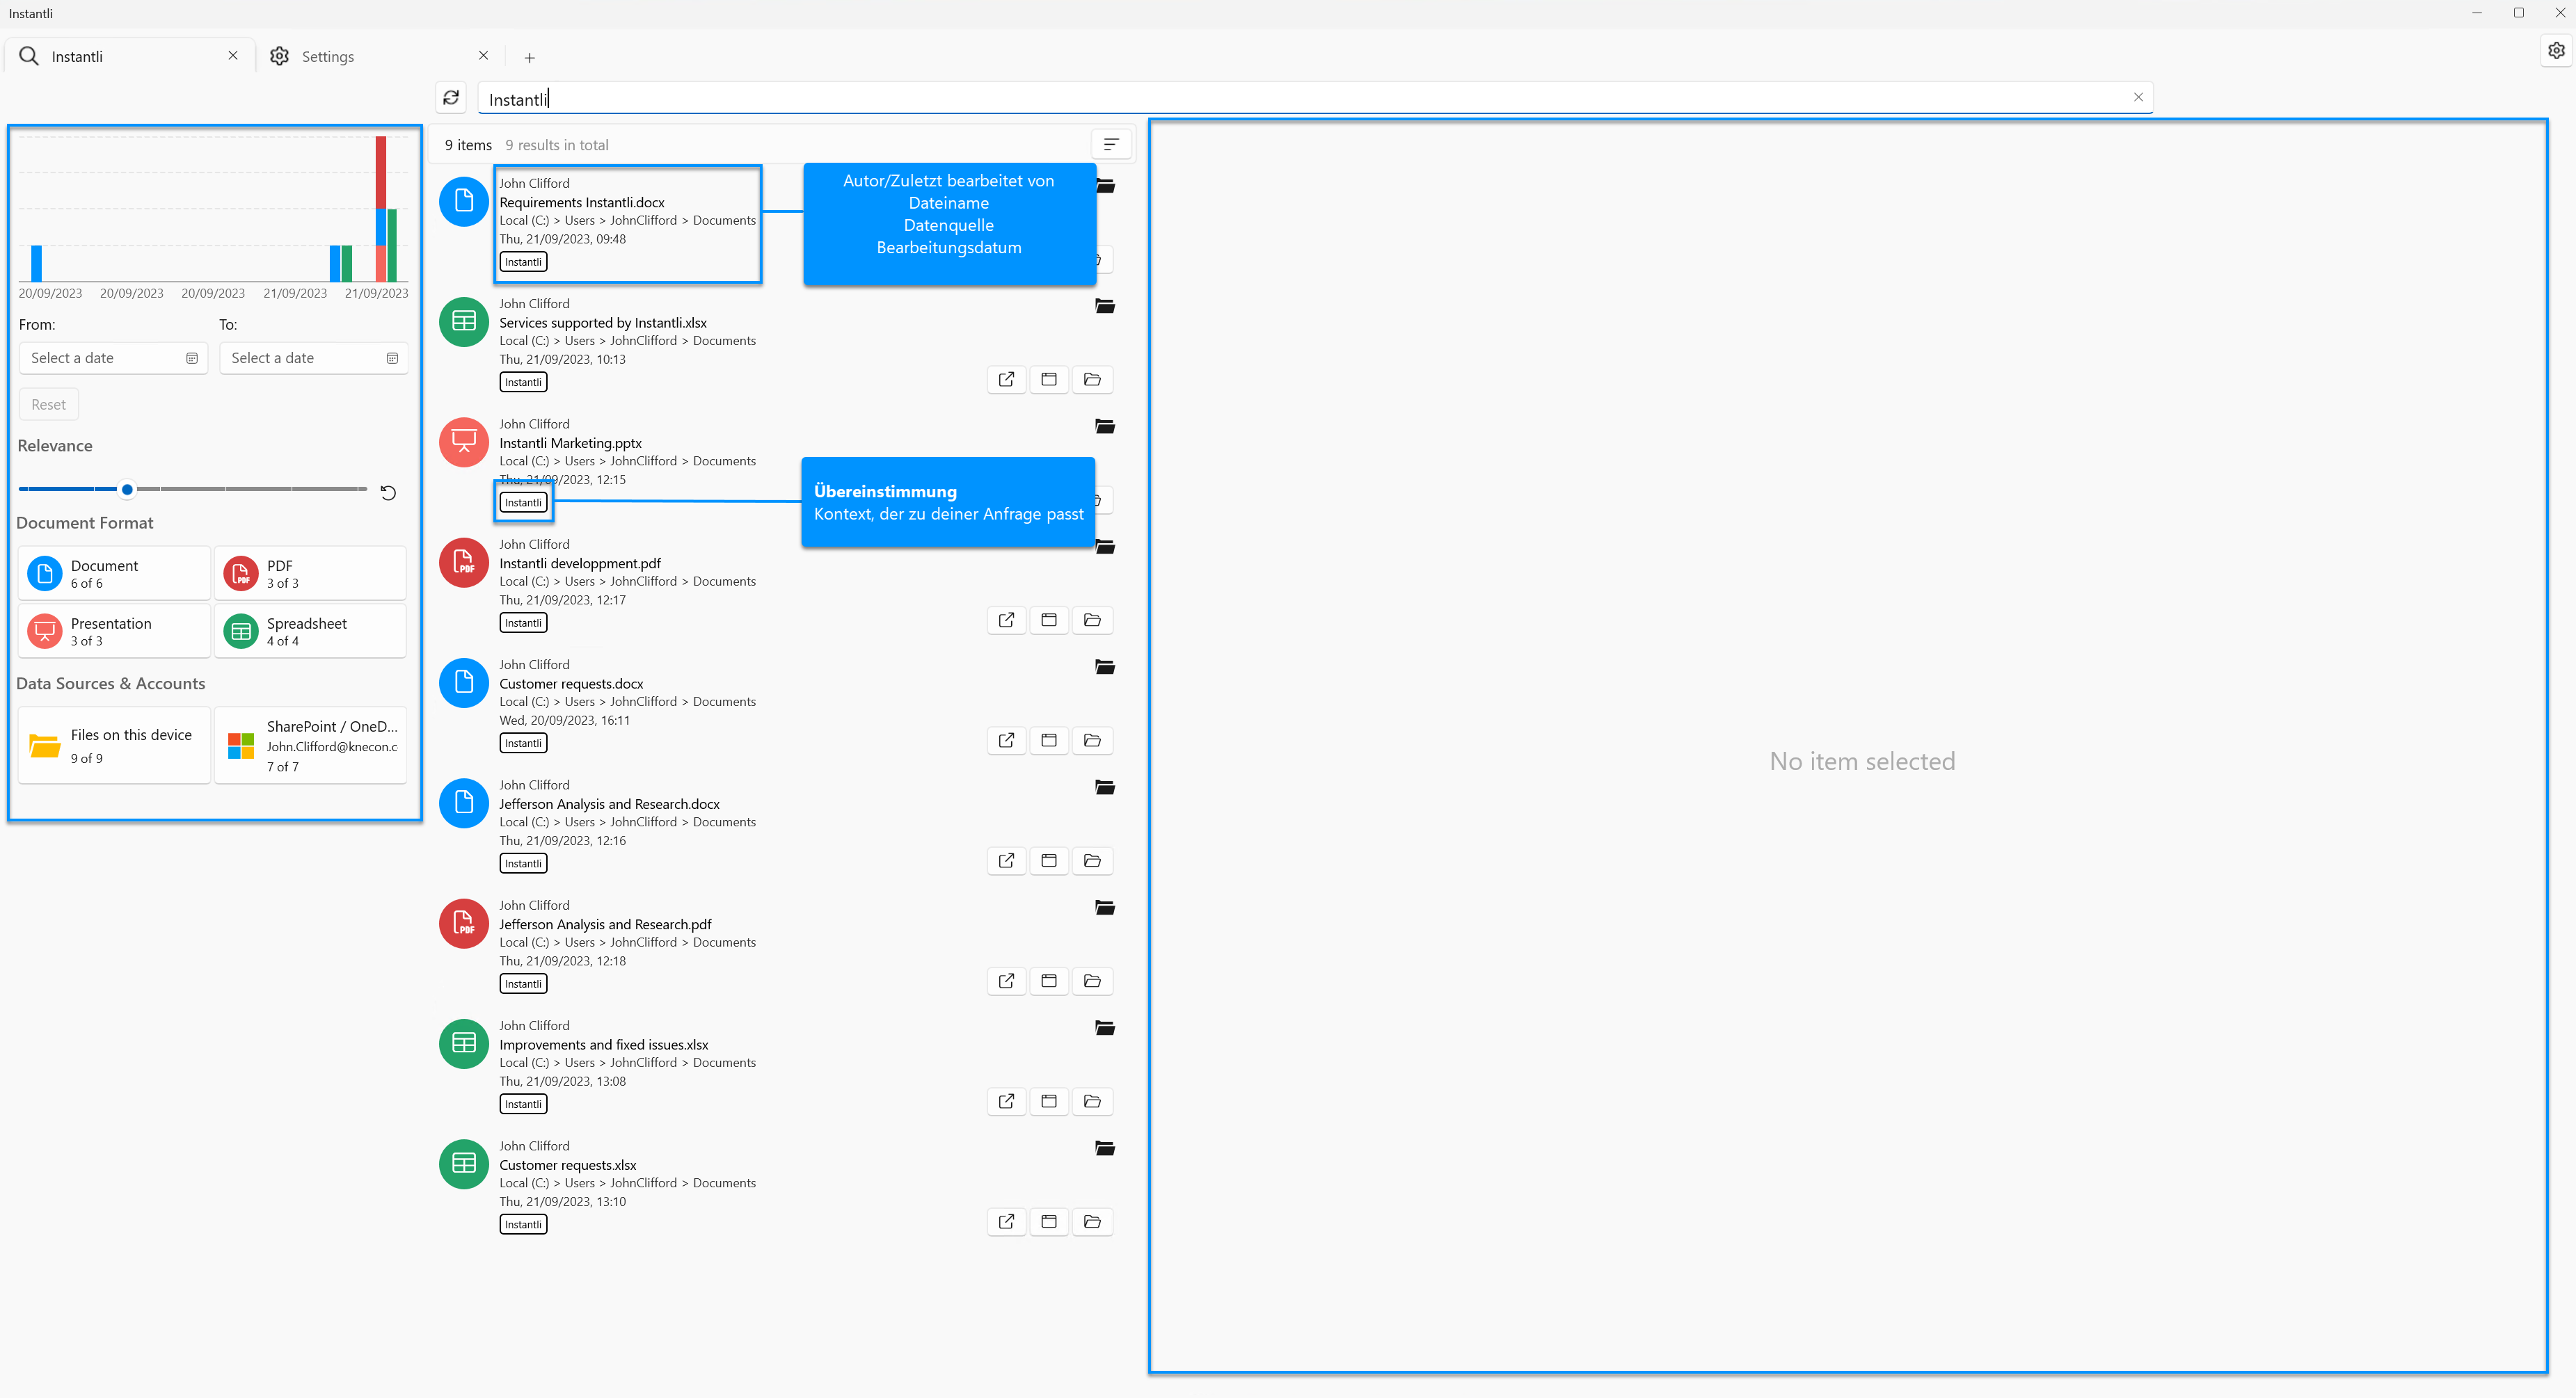Click the tall red bar in the date chart
The image size is (2576, 1398).
[381, 172]
